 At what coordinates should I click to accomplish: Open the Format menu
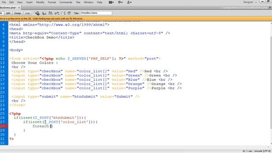52,2
